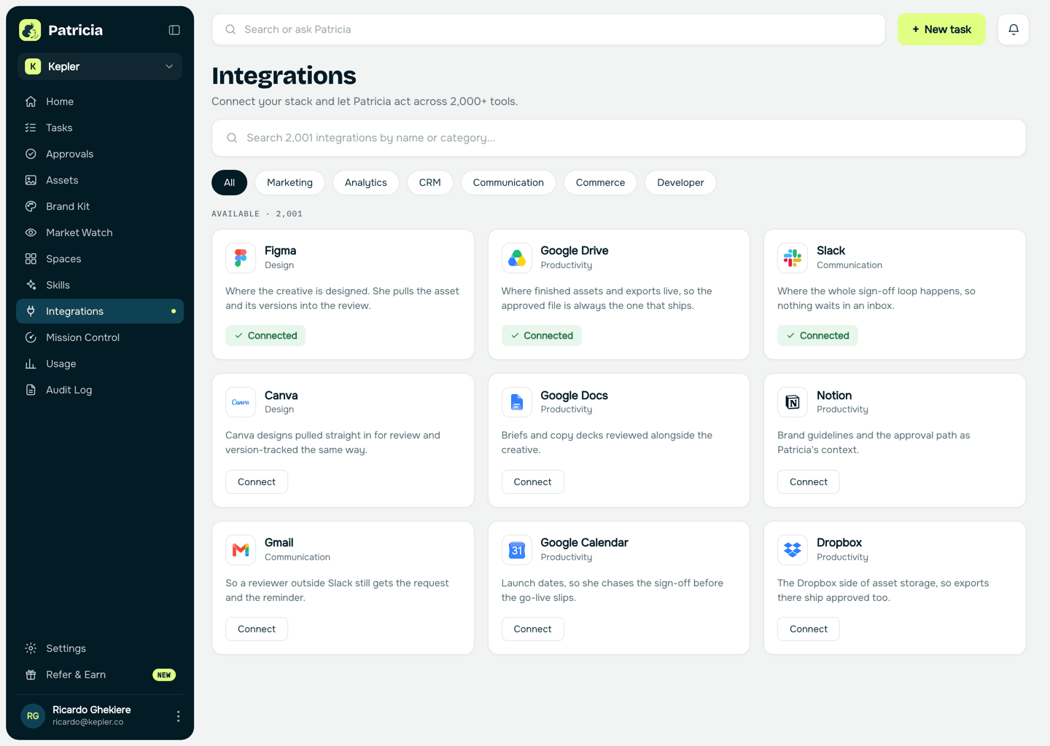Click the Market Watch eye icon
1050x746 pixels.
(x=31, y=232)
